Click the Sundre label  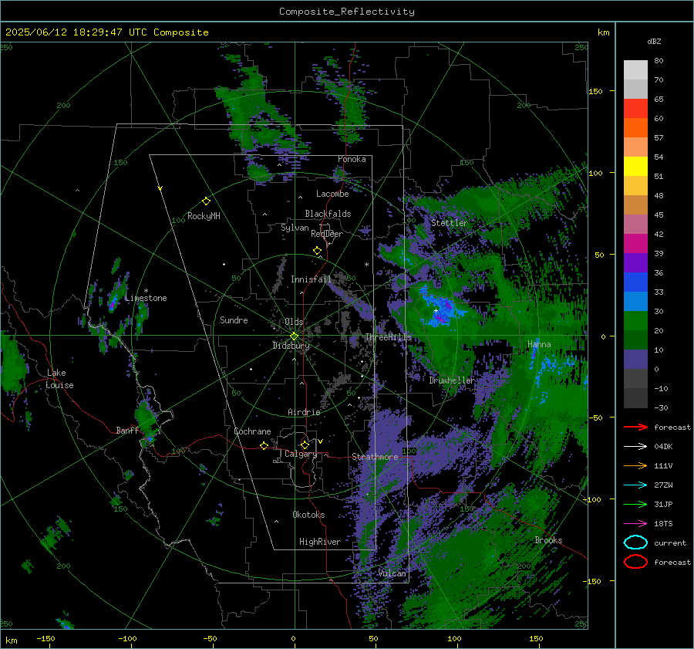pyautogui.click(x=234, y=319)
